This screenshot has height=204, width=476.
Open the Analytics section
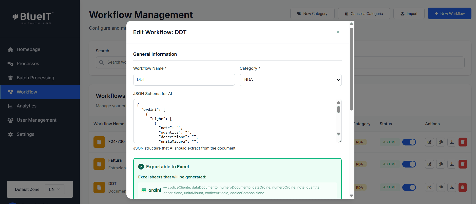(40, 106)
